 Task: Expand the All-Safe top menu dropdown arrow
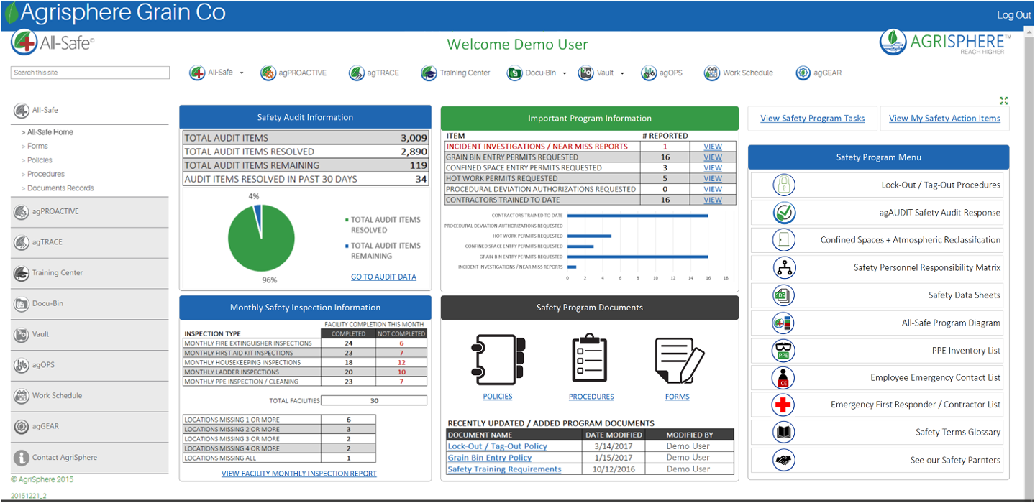point(242,73)
